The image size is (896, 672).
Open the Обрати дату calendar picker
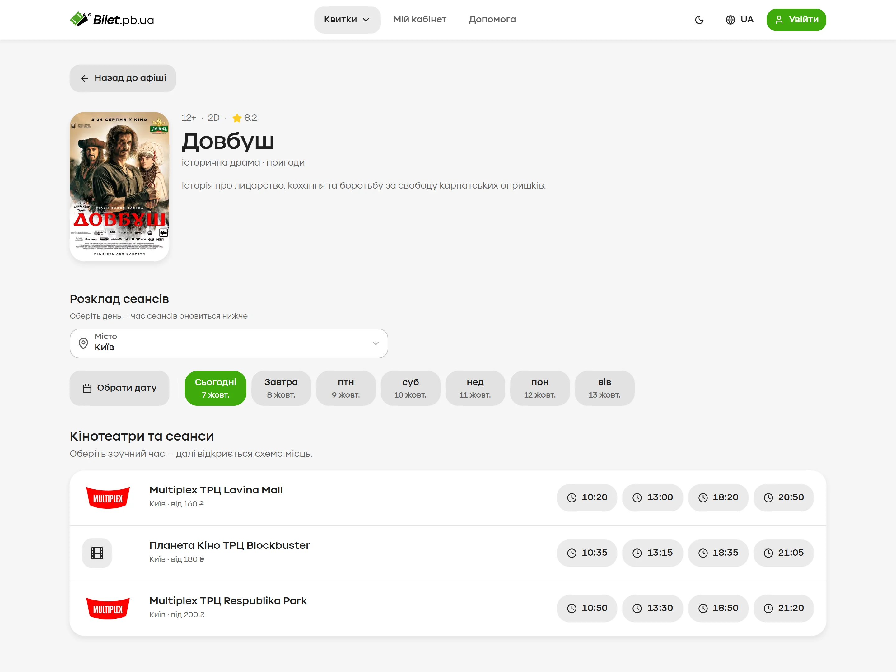pyautogui.click(x=119, y=388)
